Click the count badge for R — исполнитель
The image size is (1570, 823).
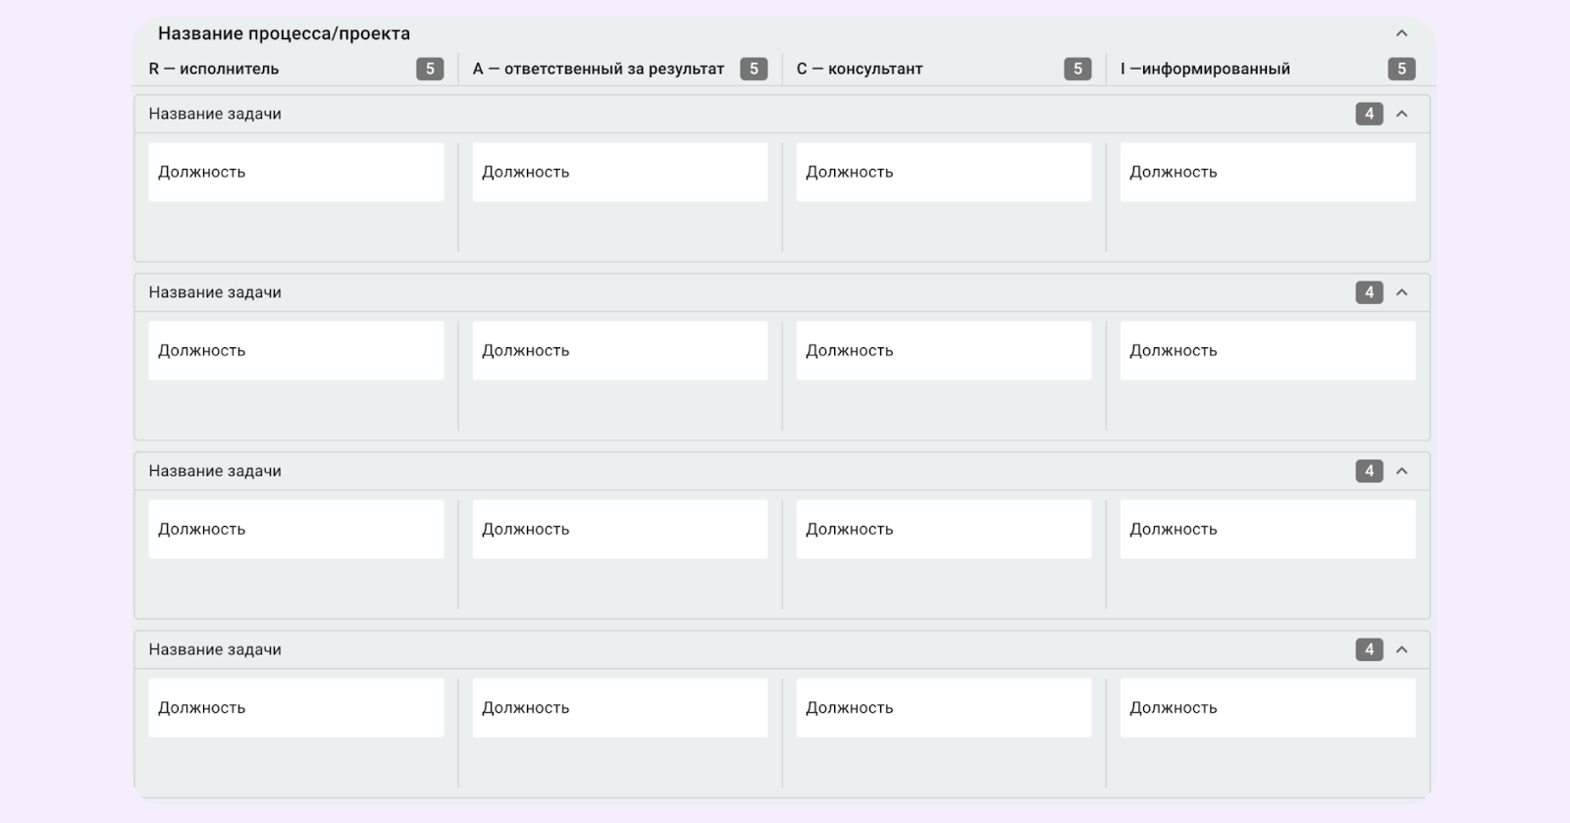pyautogui.click(x=430, y=69)
